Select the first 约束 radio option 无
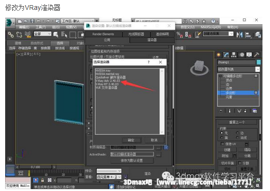 click(222, 133)
